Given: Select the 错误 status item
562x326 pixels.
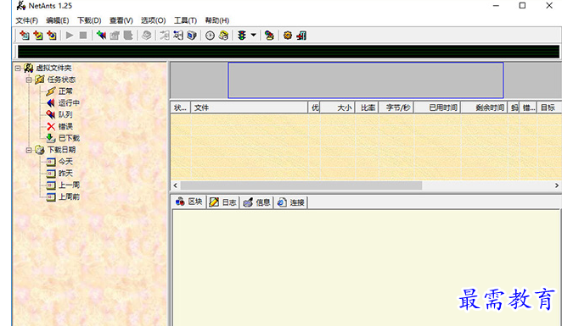Looking at the screenshot, I should click(65, 126).
